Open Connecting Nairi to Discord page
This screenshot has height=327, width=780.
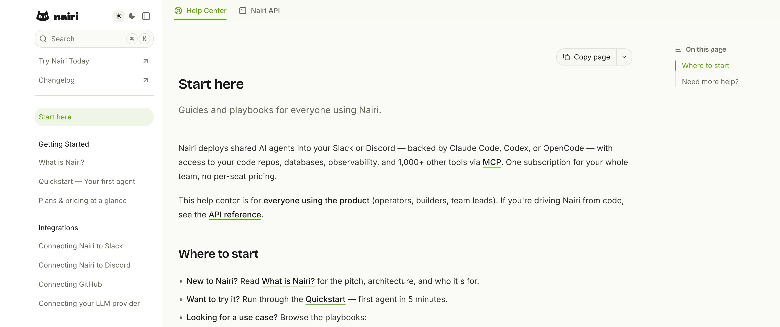pos(85,265)
